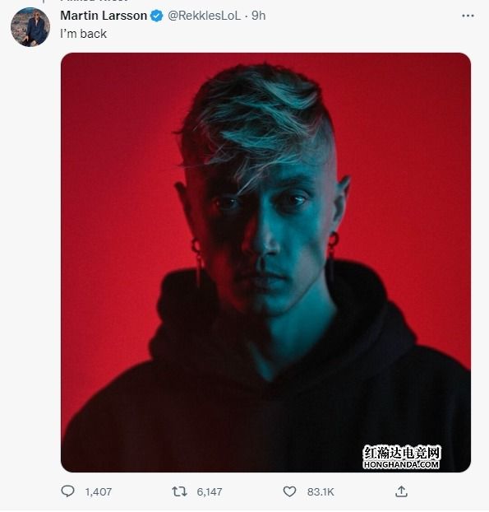Image resolution: width=489 pixels, height=512 pixels.
Task: Open the attached portrait photo
Action: (x=265, y=263)
